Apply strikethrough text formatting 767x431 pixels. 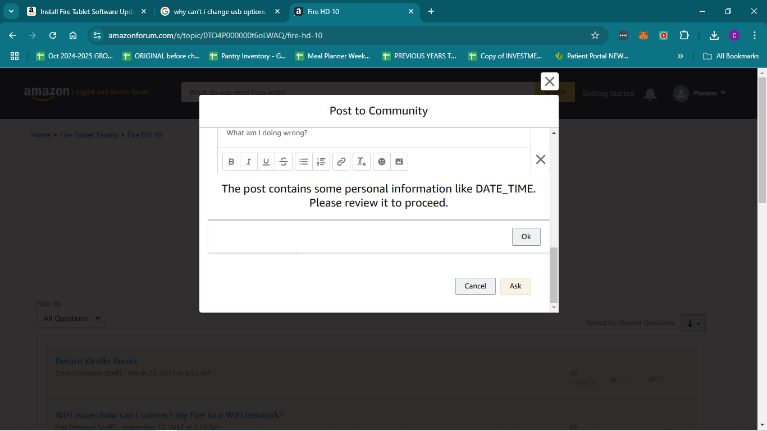(x=284, y=162)
